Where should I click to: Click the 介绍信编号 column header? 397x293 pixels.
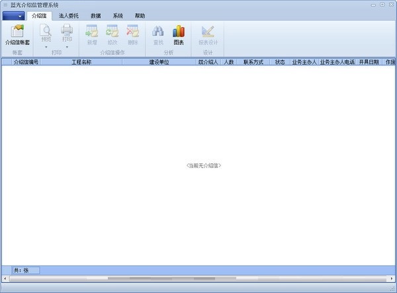[x=26, y=62]
